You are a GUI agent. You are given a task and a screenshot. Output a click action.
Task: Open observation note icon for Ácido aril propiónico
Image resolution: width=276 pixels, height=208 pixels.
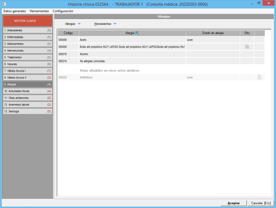click(x=247, y=47)
